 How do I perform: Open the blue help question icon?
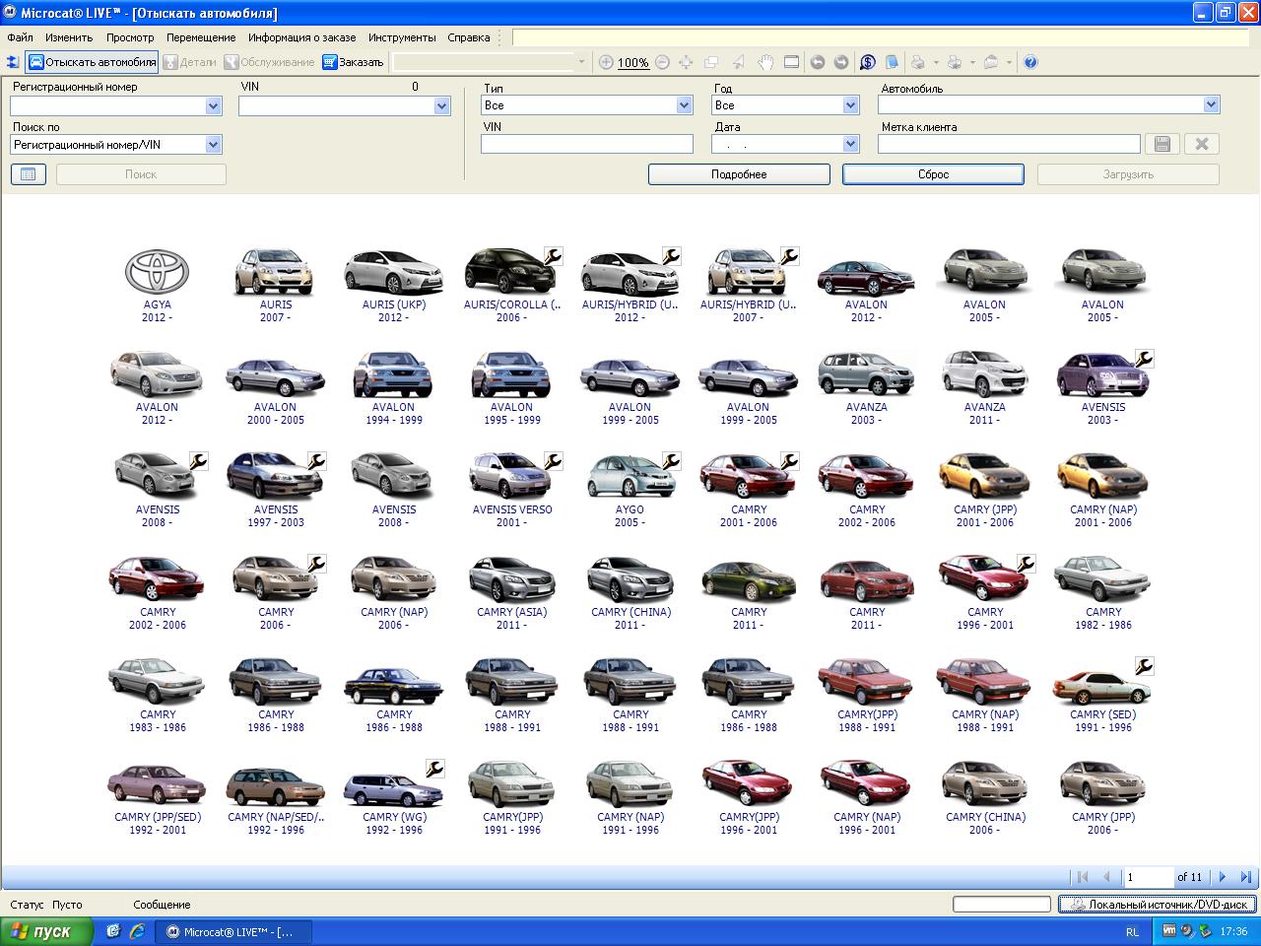[1030, 62]
